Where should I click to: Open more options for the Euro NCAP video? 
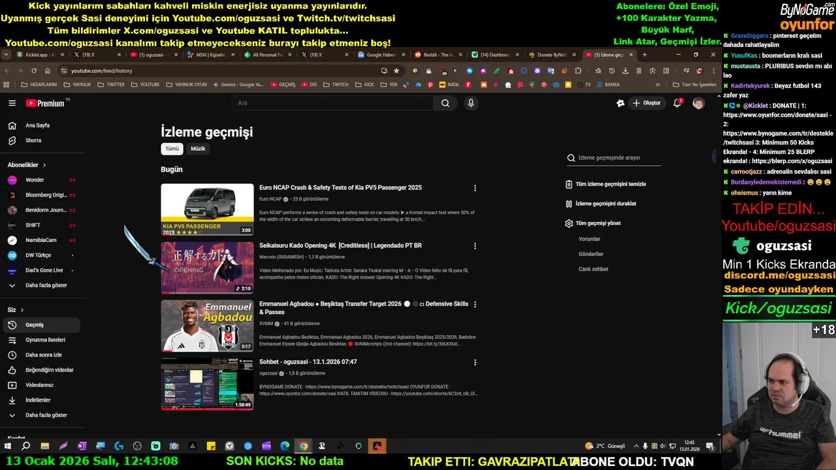475,188
